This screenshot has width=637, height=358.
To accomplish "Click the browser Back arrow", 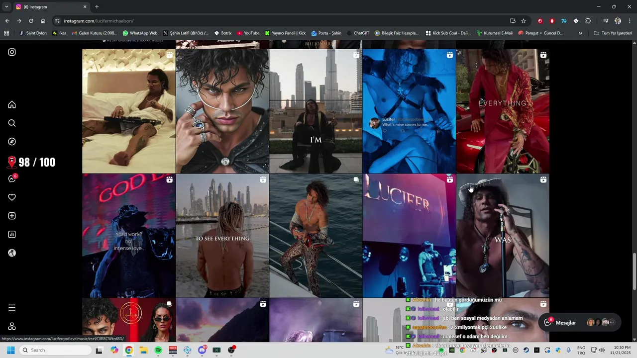I will pos(7,21).
